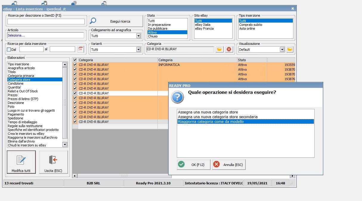Click the Elaborazioni list scroll-down arrow
This screenshot has height=201, width=362.
[x=65, y=144]
